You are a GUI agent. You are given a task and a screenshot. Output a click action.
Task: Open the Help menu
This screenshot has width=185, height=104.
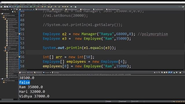pos(49,4)
